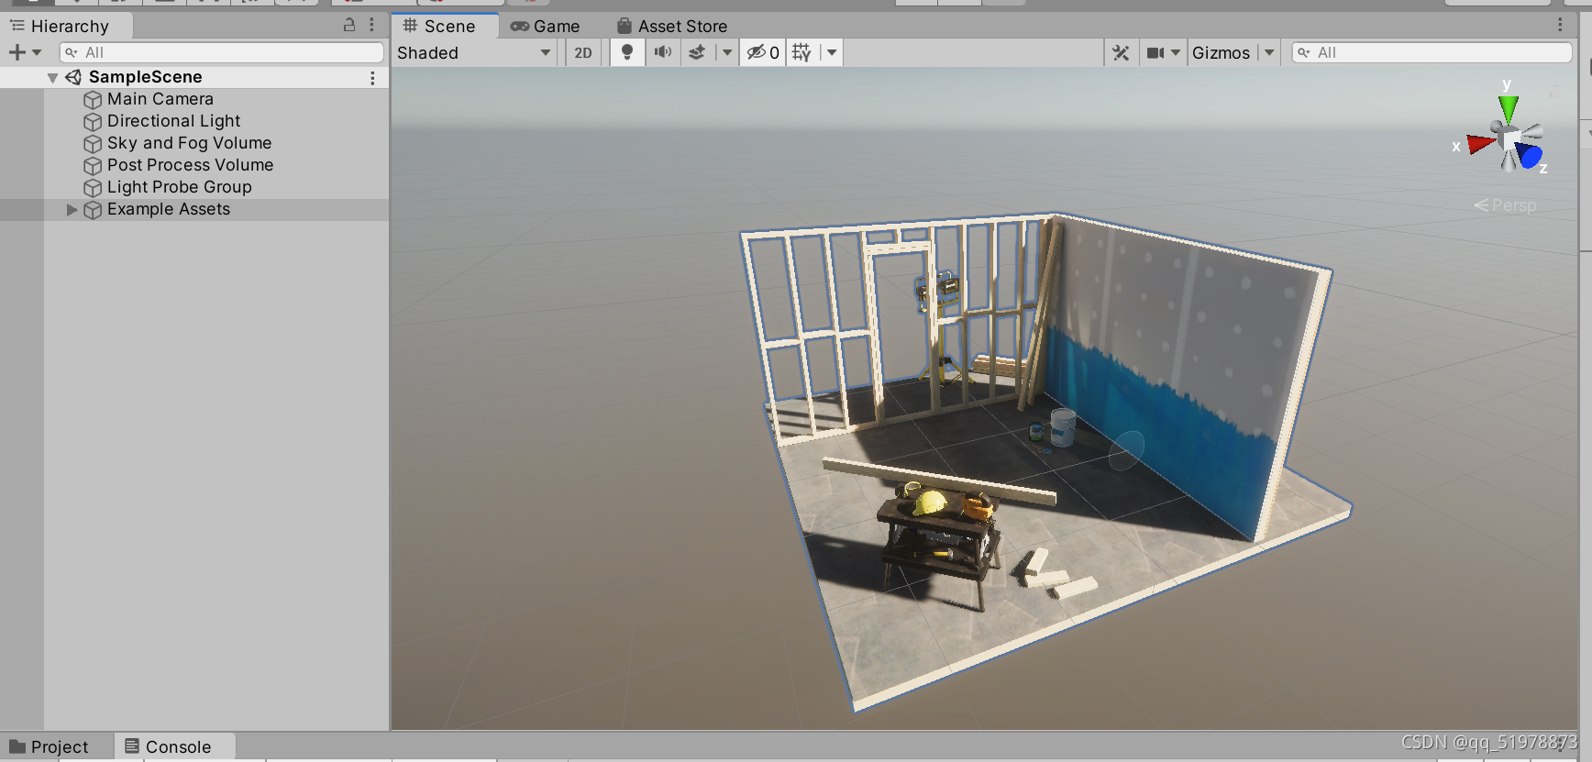Toggle scene lighting bulb
This screenshot has height=762, width=1592.
tap(627, 52)
